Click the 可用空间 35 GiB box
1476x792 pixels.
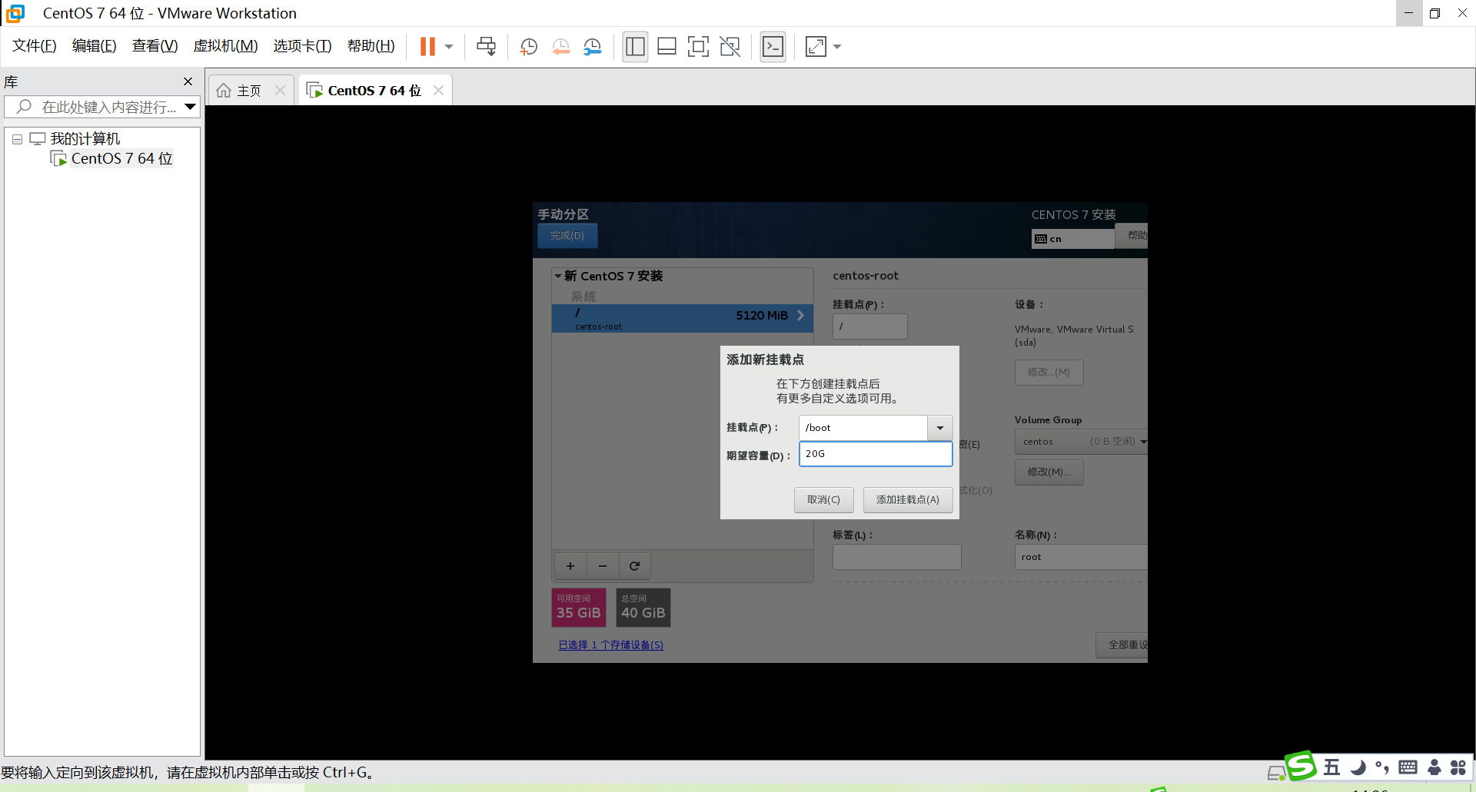point(579,607)
